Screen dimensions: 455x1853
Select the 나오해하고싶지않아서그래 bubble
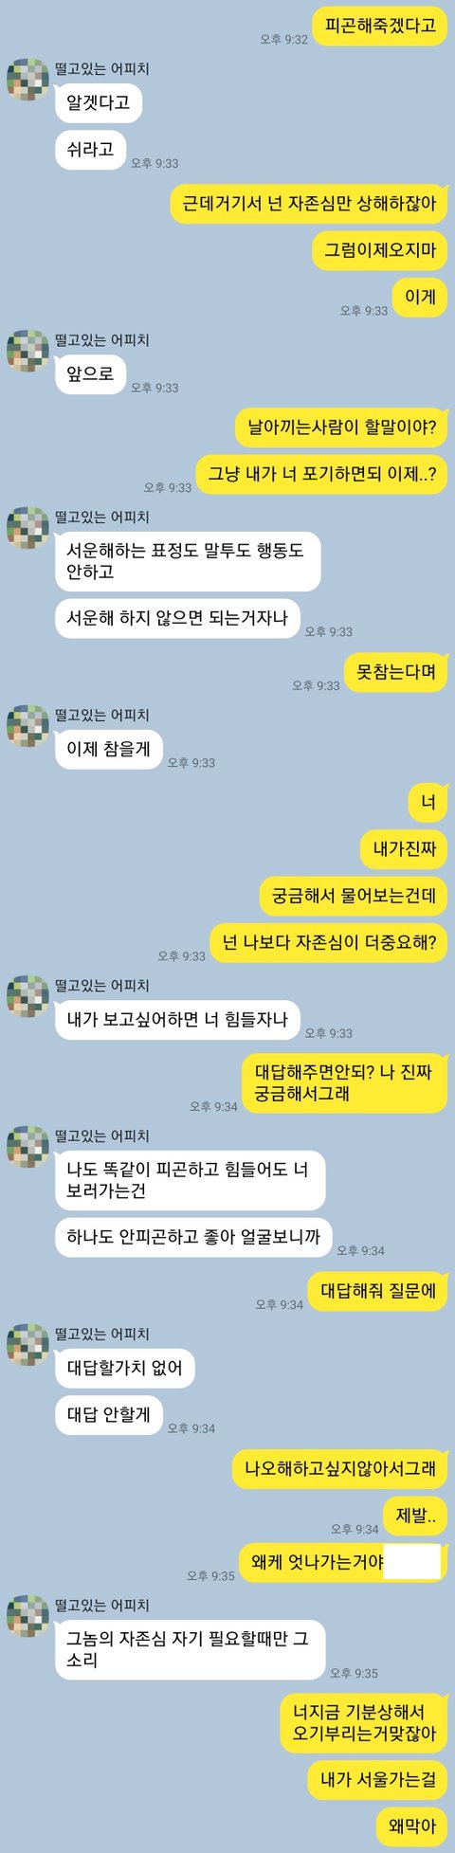pyautogui.click(x=340, y=1469)
